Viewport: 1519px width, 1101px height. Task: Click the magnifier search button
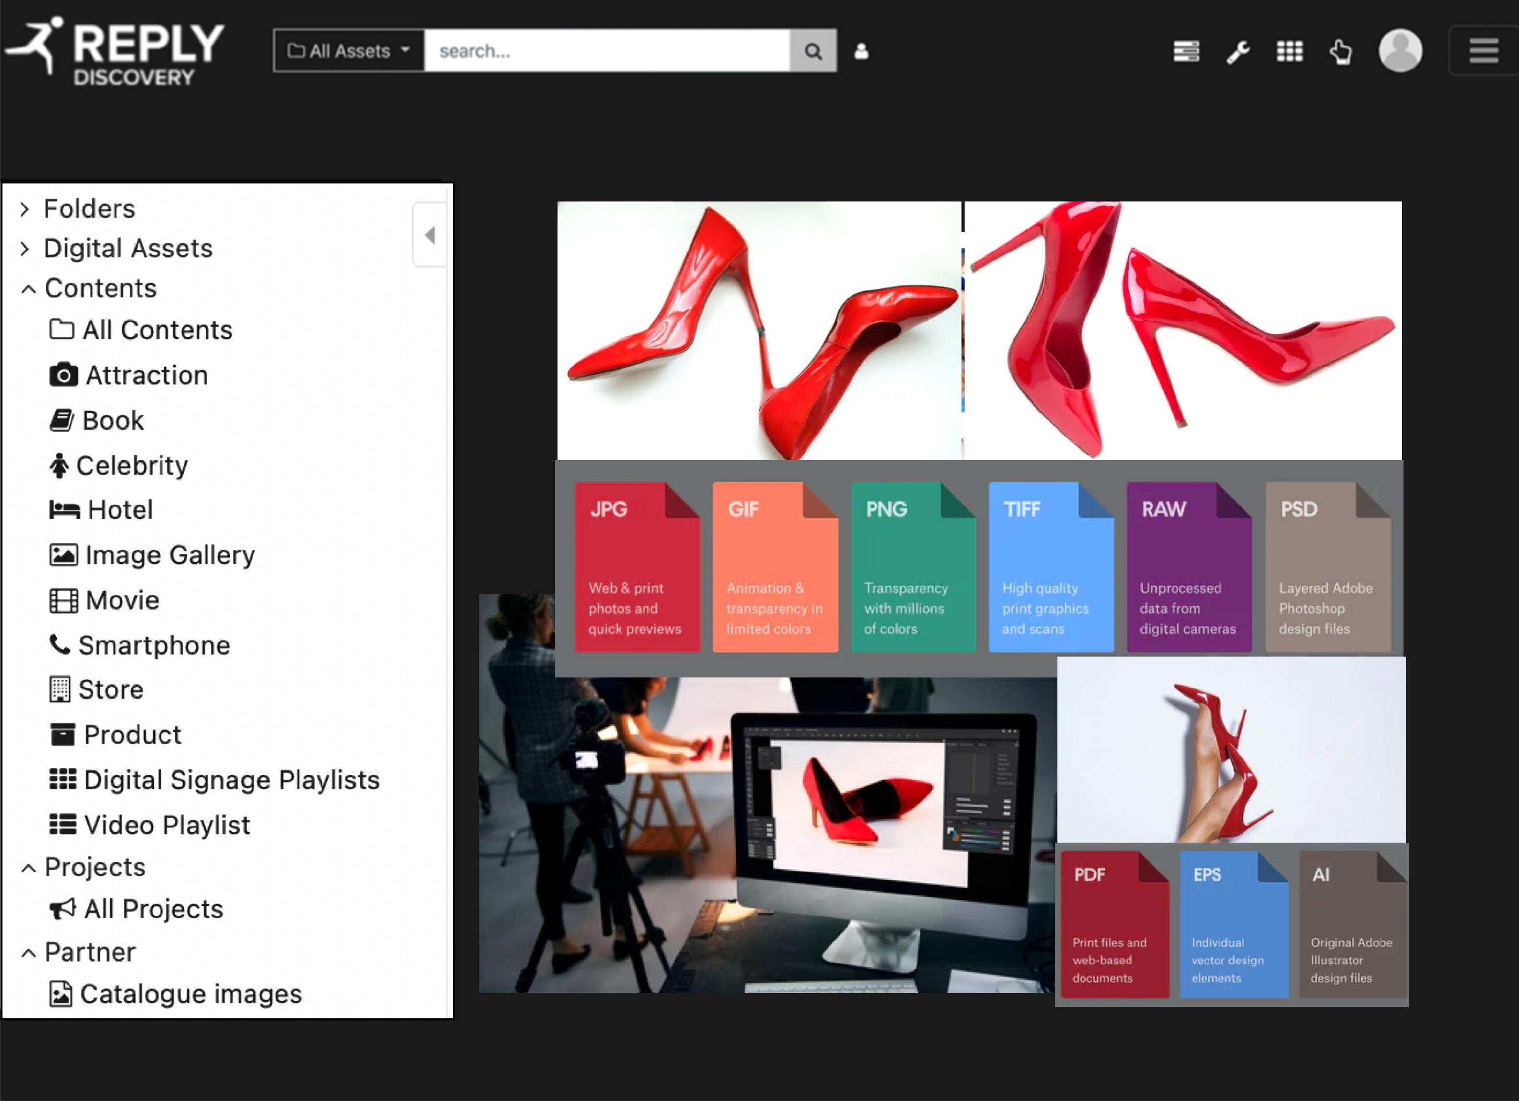[x=813, y=51]
